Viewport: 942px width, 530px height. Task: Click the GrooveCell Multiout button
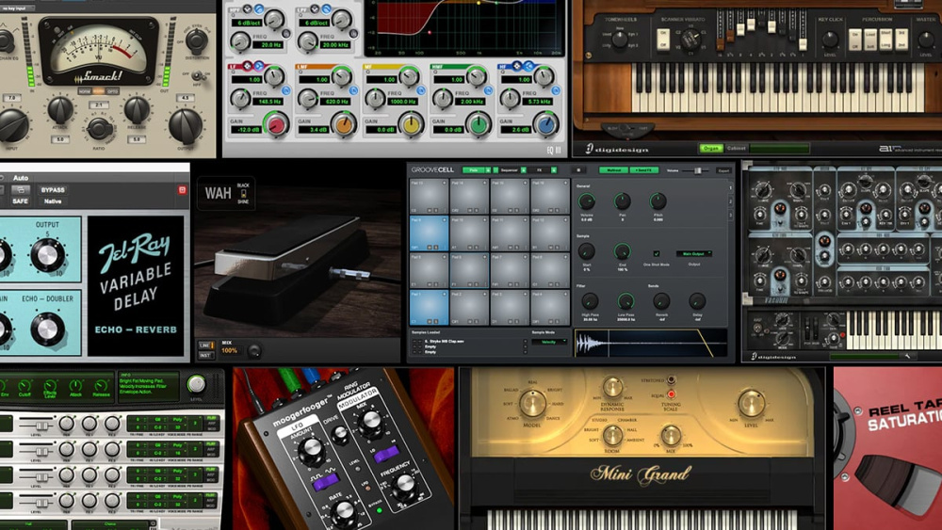pos(612,170)
